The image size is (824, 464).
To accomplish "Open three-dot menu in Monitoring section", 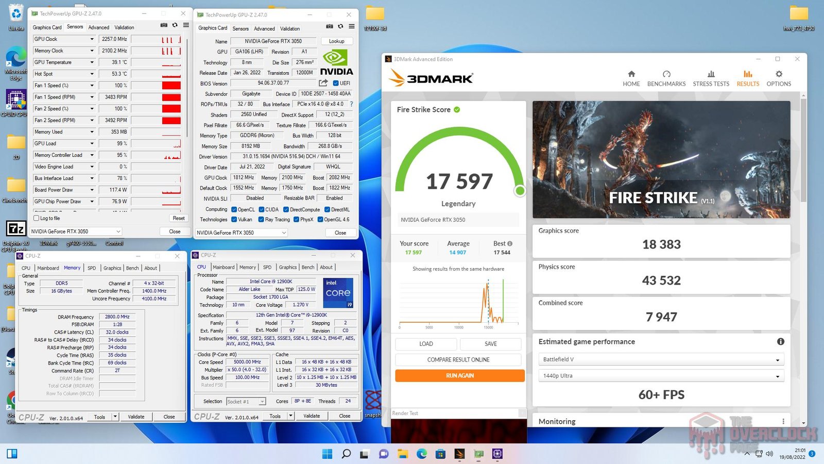I will click(x=783, y=421).
